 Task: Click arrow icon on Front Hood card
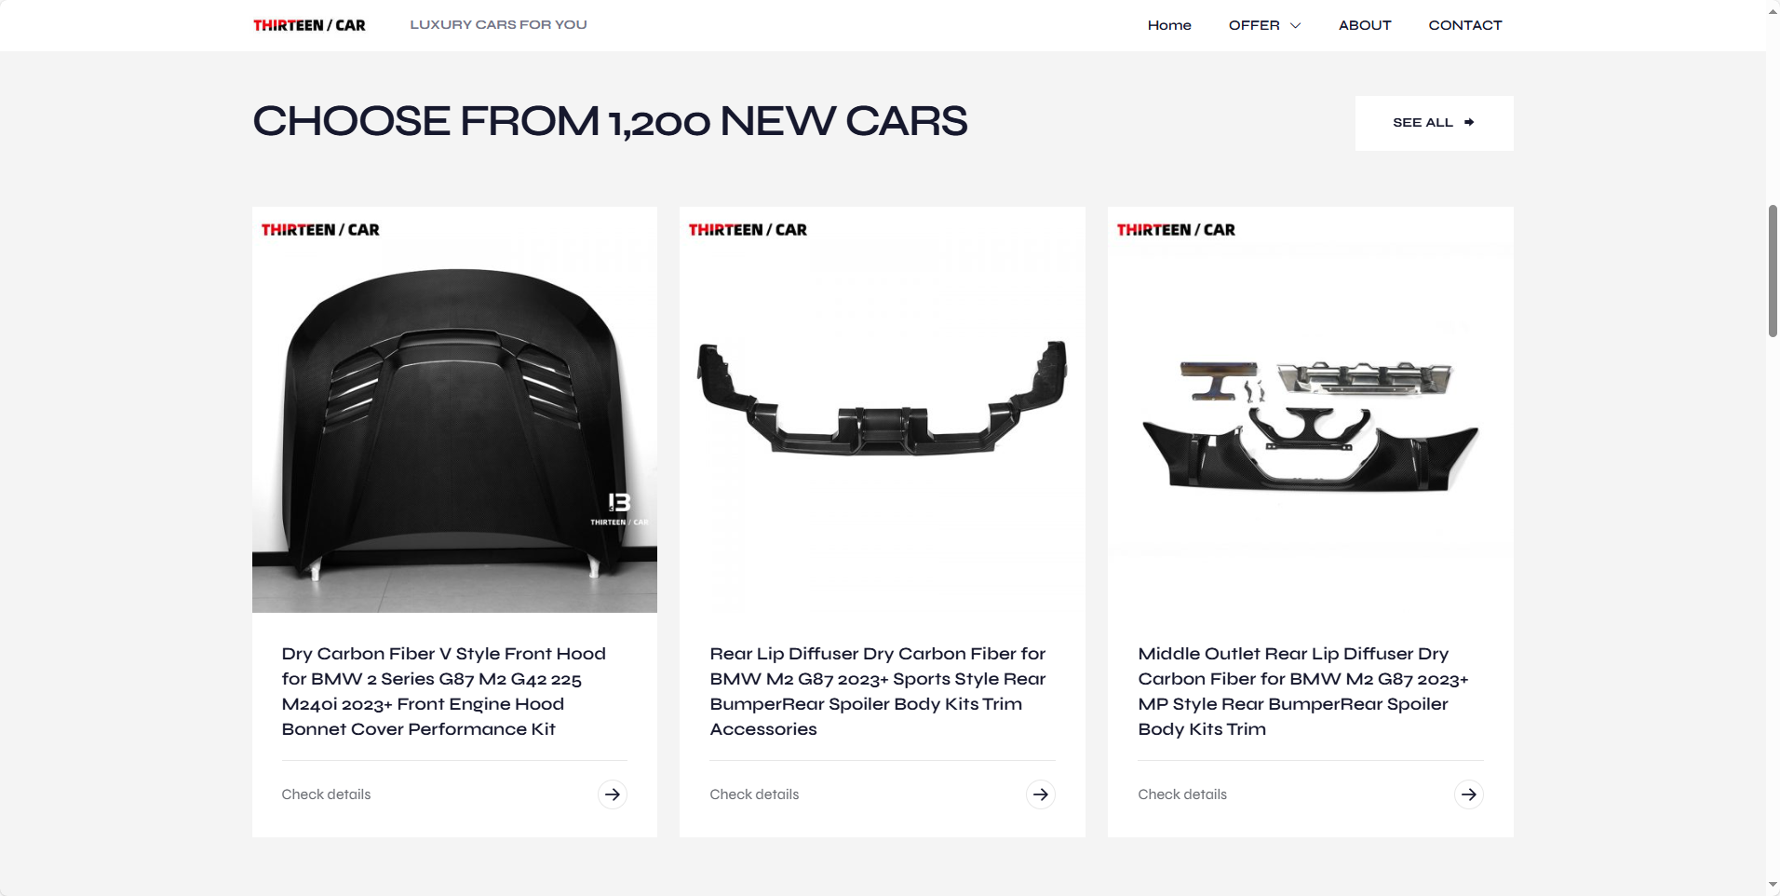[x=612, y=794]
